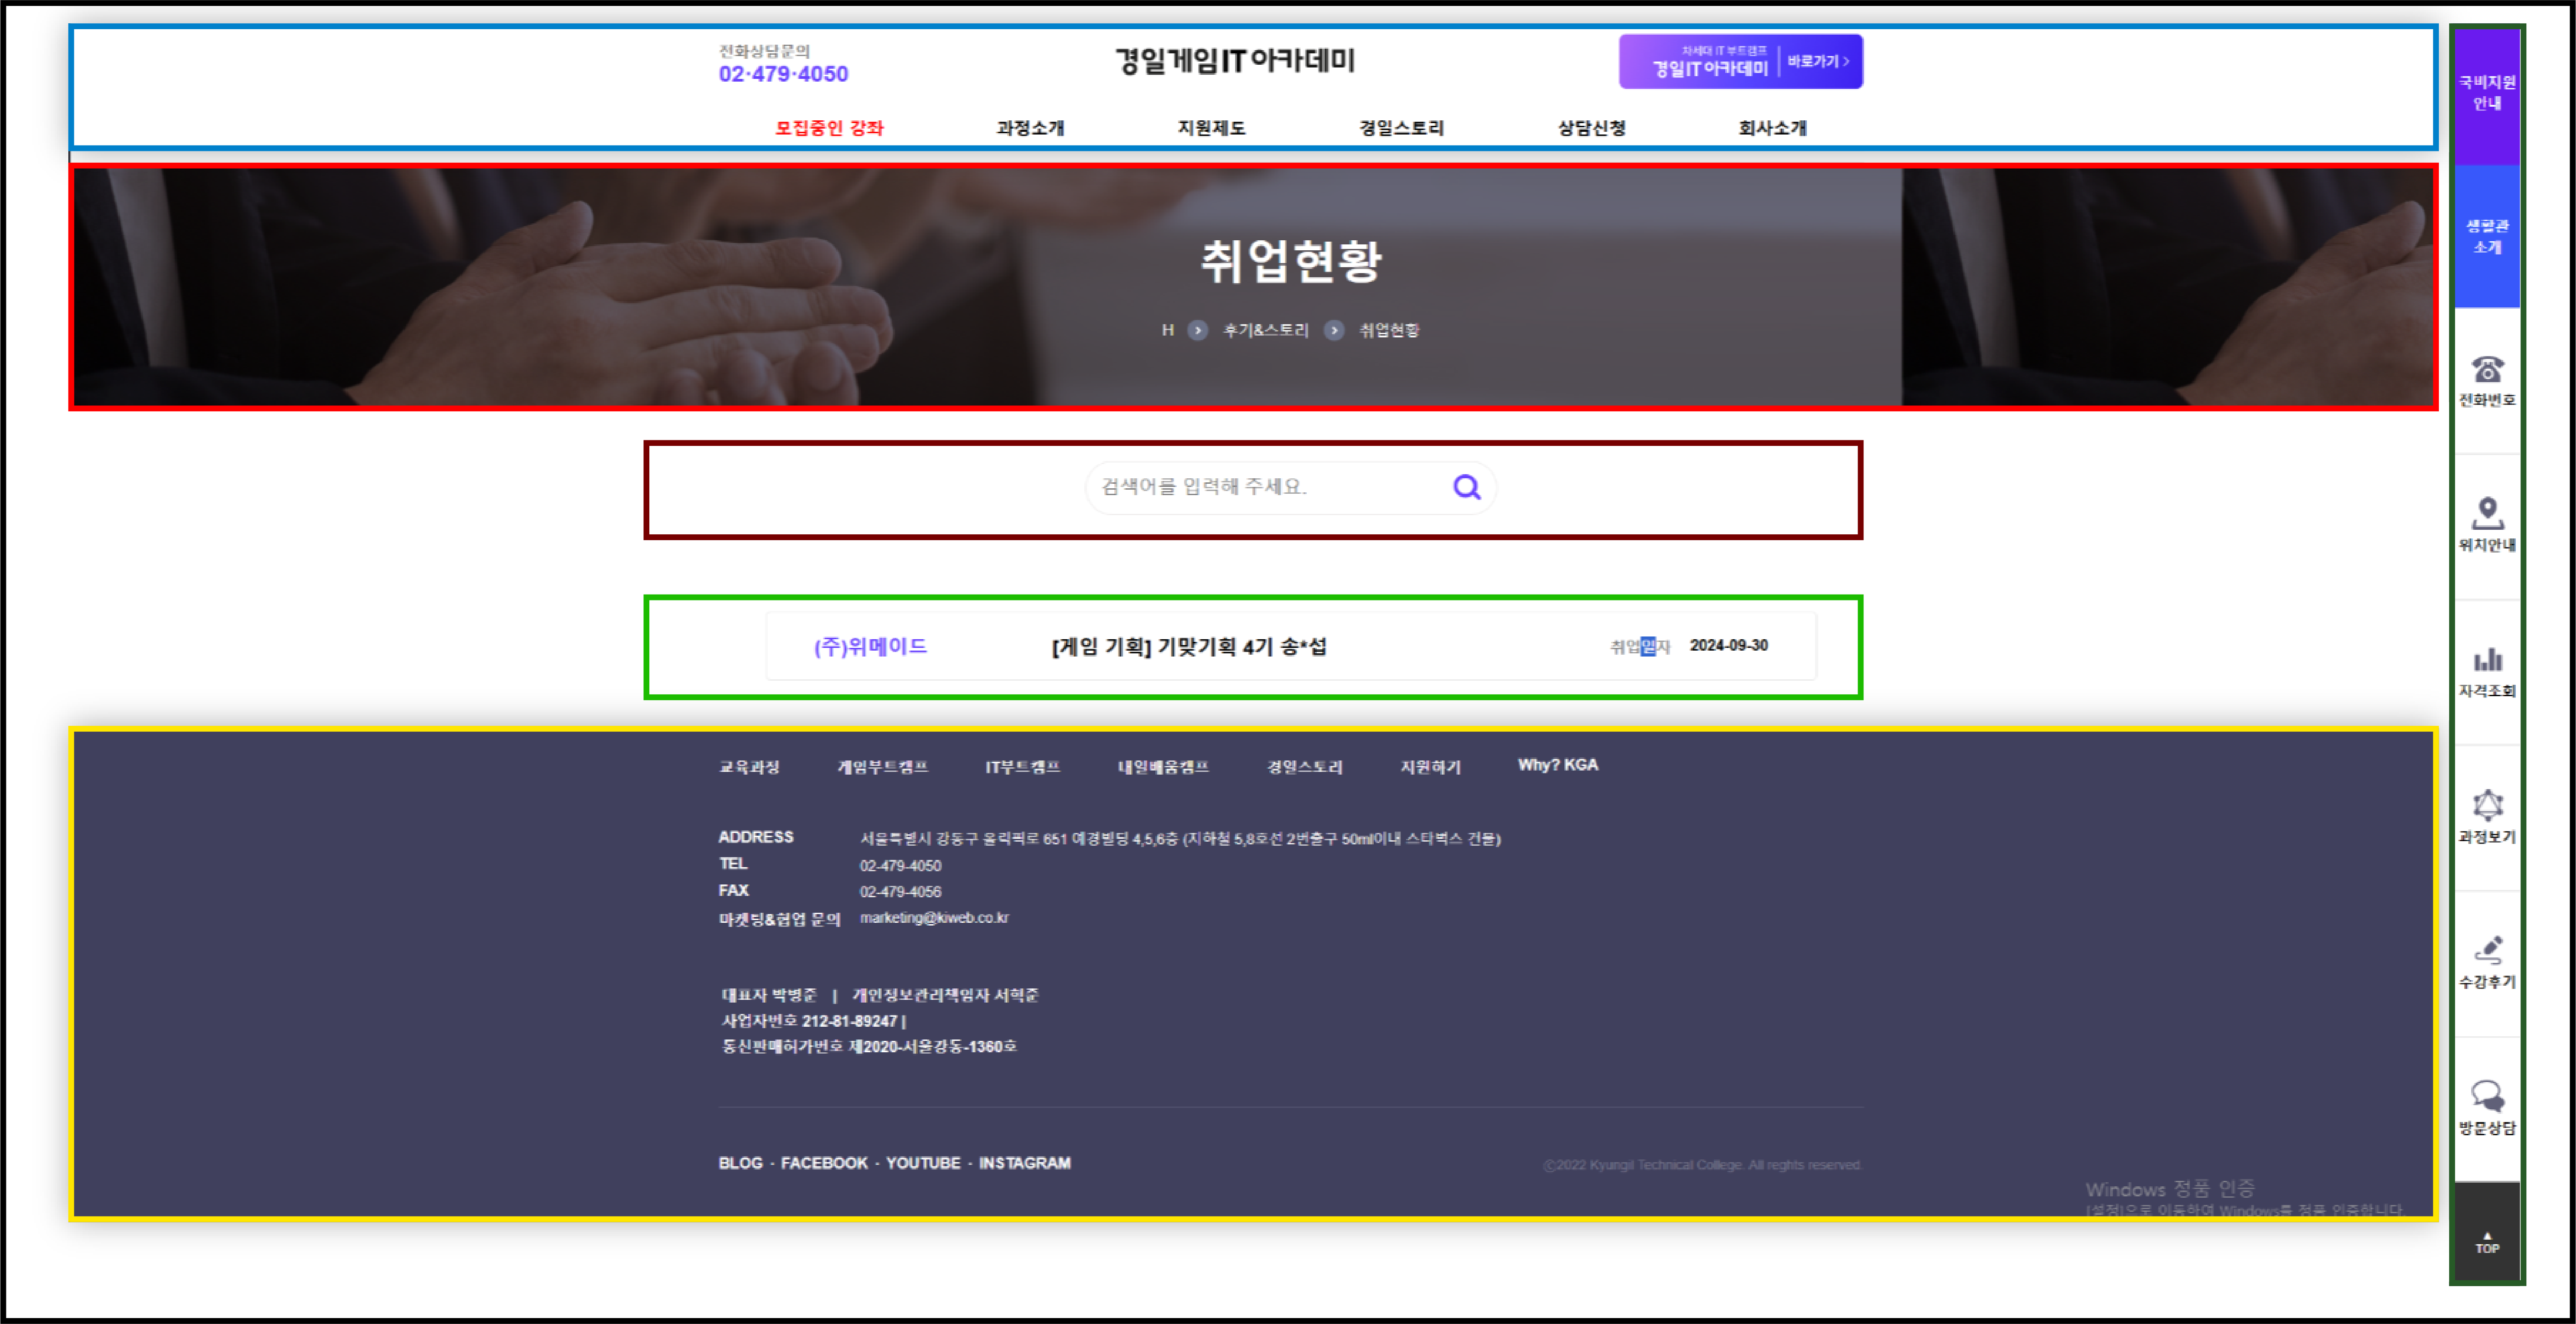The width and height of the screenshot is (2576, 1324).
Task: Open the 자격조회 chart sidebar icon
Action: click(2487, 672)
